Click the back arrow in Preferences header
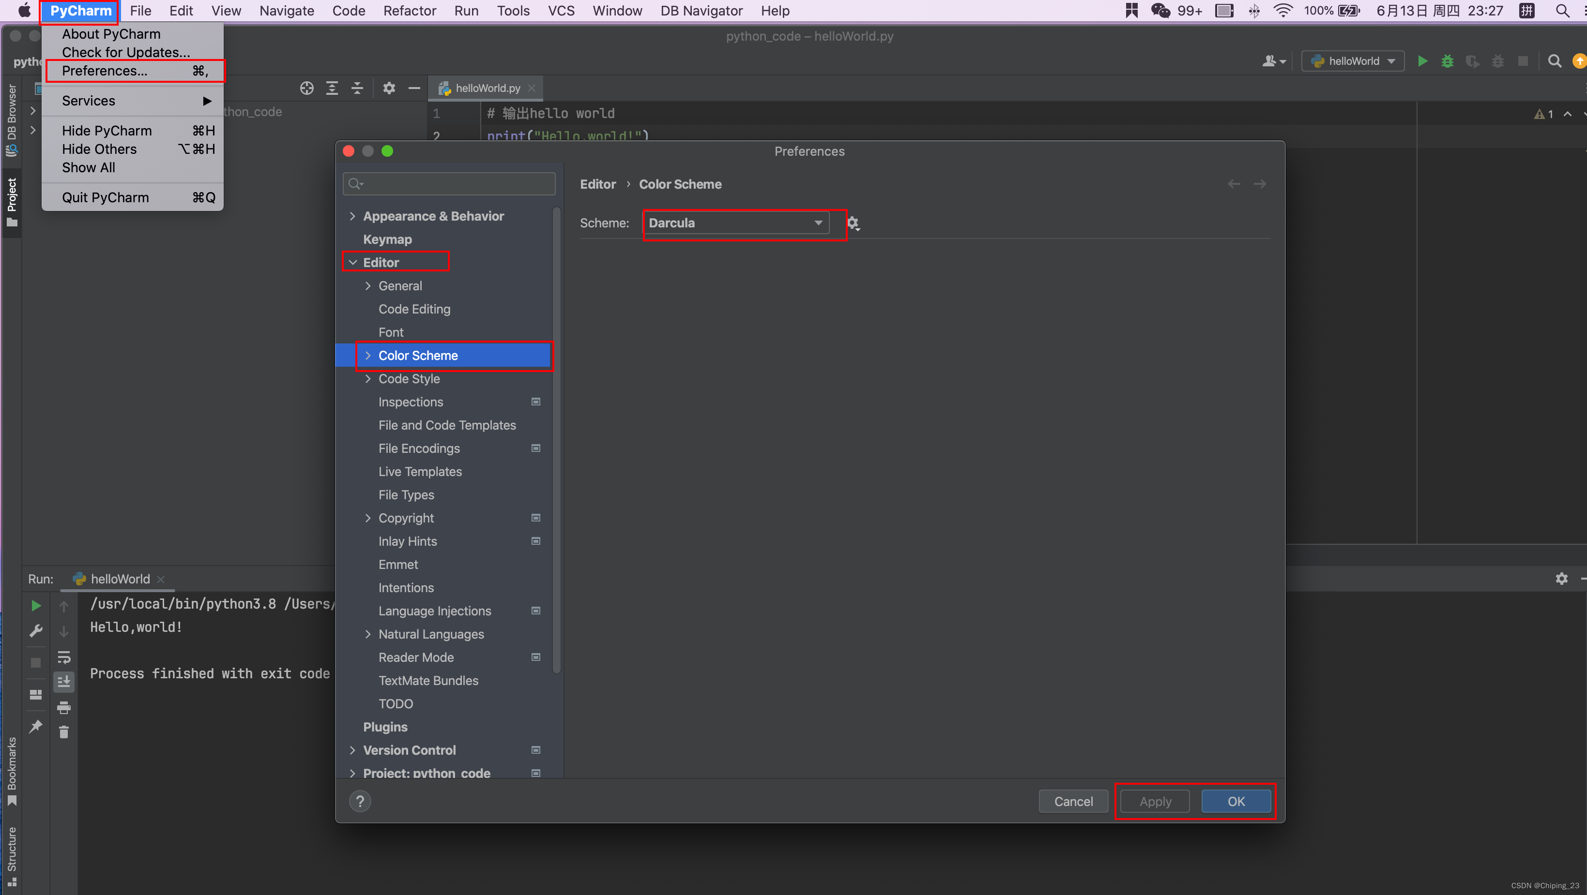 point(1234,184)
